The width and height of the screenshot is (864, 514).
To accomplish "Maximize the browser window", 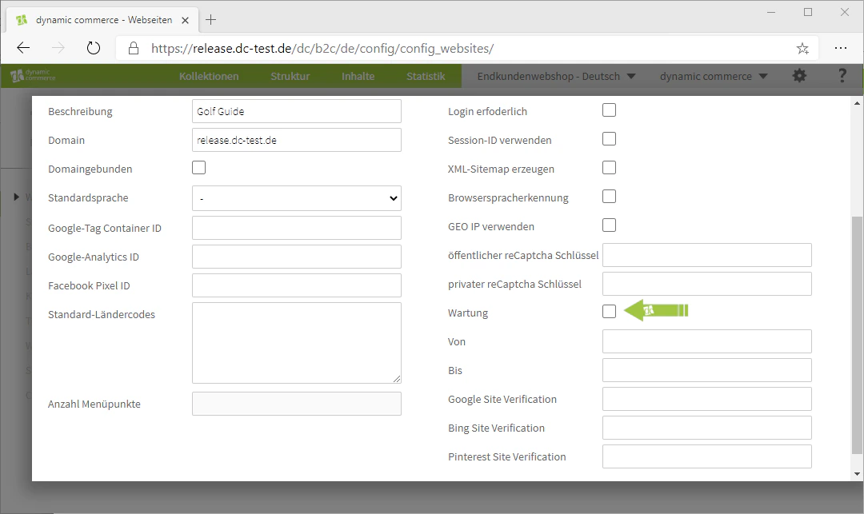I will point(808,12).
